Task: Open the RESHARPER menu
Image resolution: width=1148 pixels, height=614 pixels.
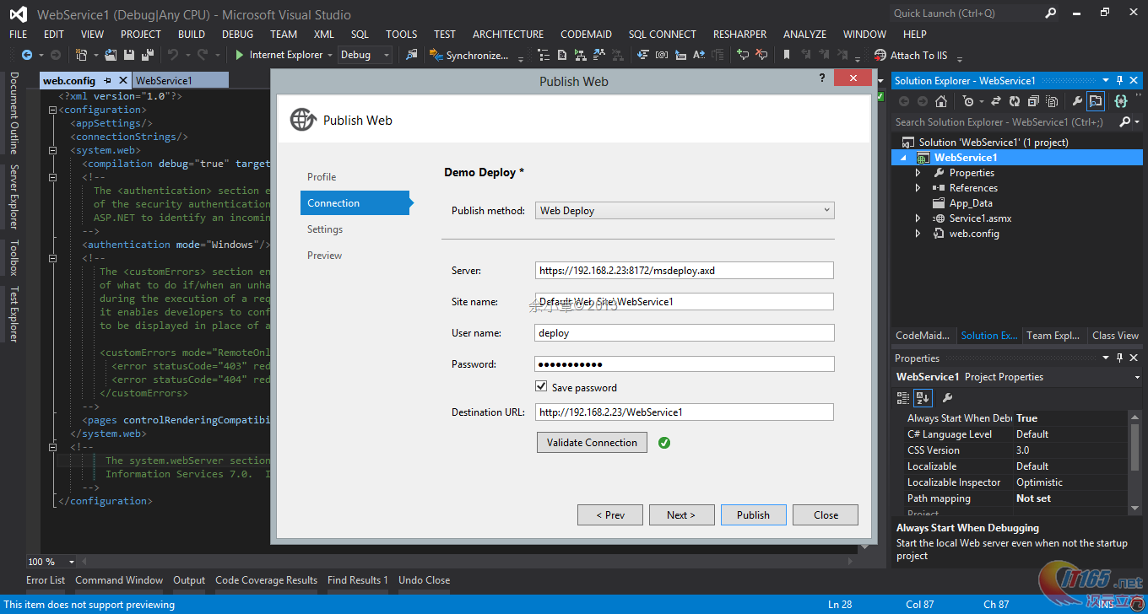Action: click(739, 35)
